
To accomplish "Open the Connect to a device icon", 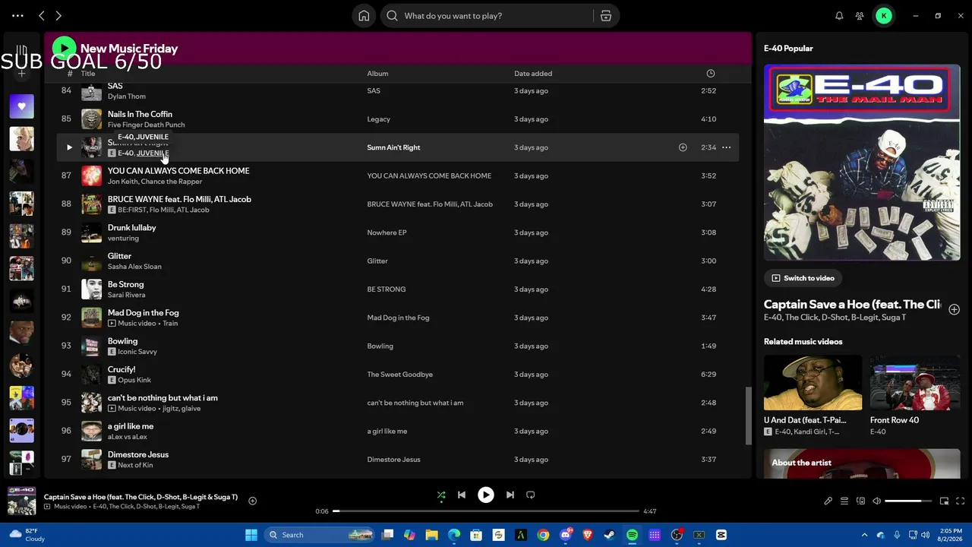I will pyautogui.click(x=860, y=501).
